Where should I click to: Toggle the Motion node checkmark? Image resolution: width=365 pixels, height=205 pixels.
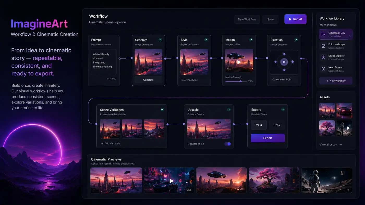[251, 40]
